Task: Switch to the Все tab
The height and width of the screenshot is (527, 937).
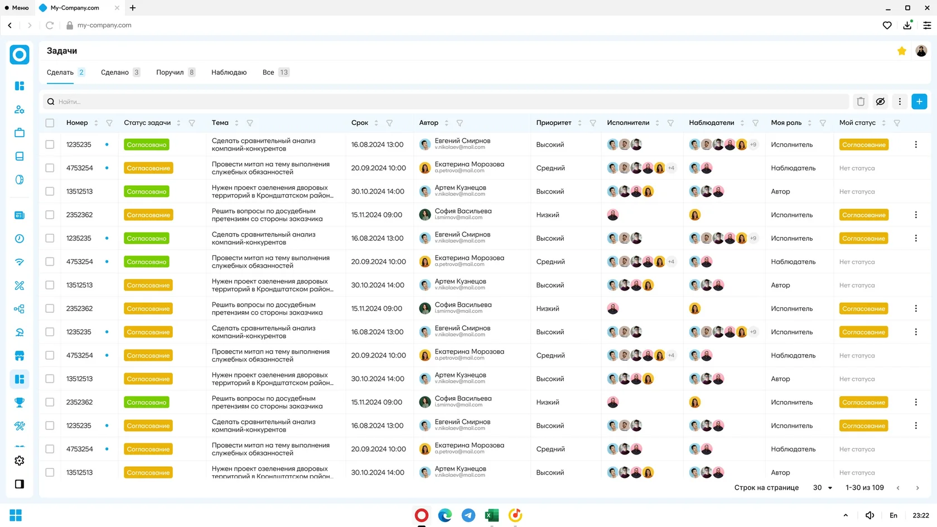Action: tap(276, 72)
